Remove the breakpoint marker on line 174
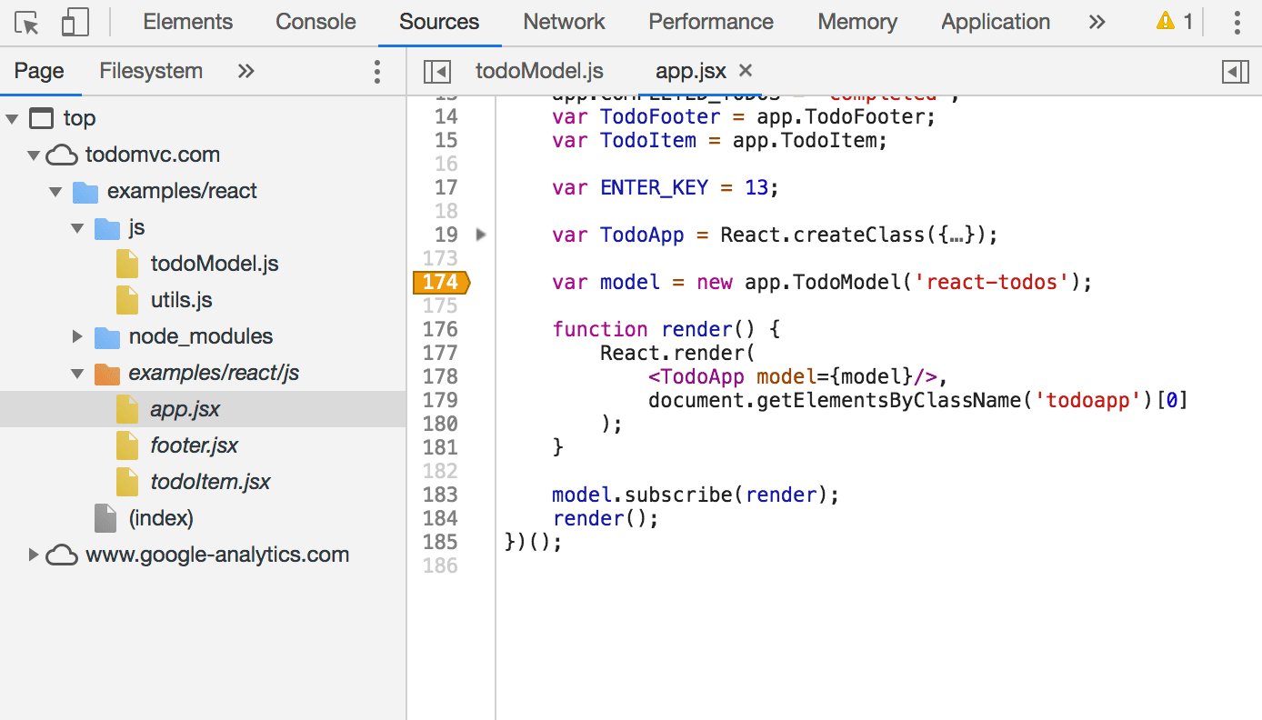This screenshot has width=1262, height=720. (x=441, y=283)
